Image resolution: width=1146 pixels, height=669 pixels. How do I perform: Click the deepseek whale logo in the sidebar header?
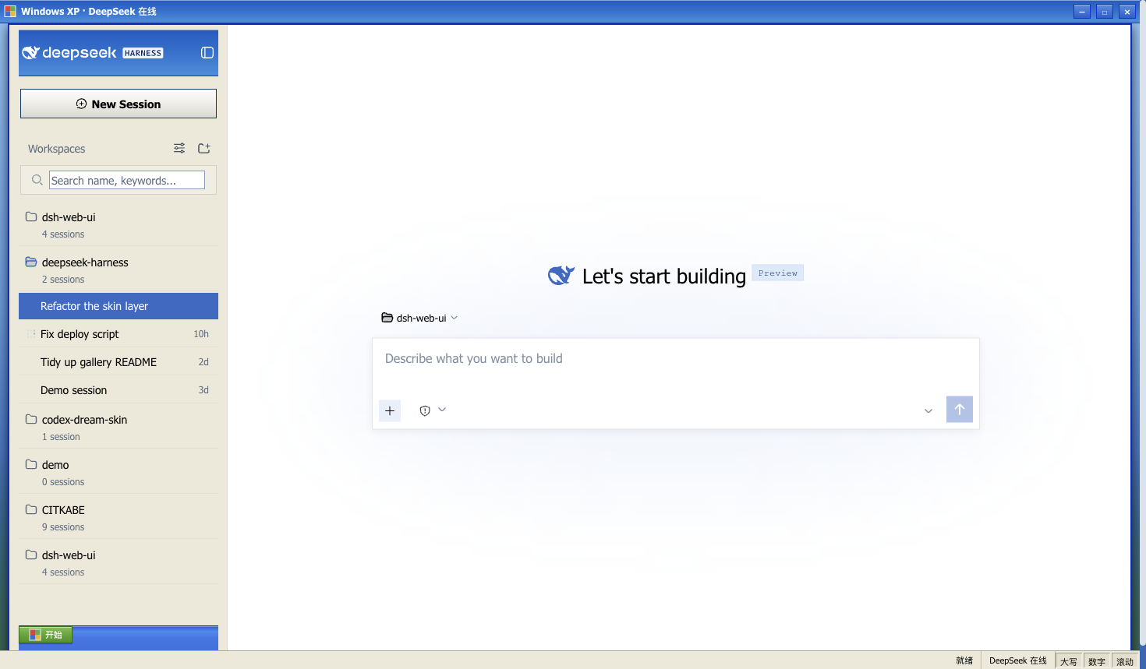(x=31, y=53)
